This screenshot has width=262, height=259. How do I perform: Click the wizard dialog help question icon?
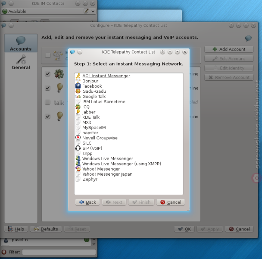162,52
